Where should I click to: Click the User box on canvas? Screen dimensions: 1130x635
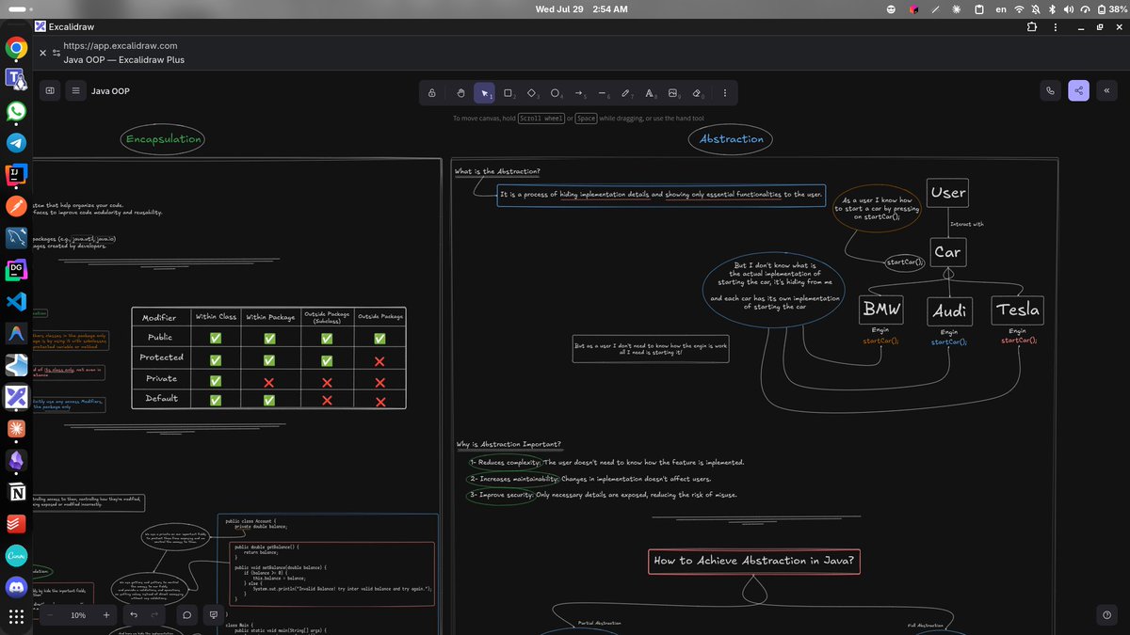pyautogui.click(x=948, y=193)
